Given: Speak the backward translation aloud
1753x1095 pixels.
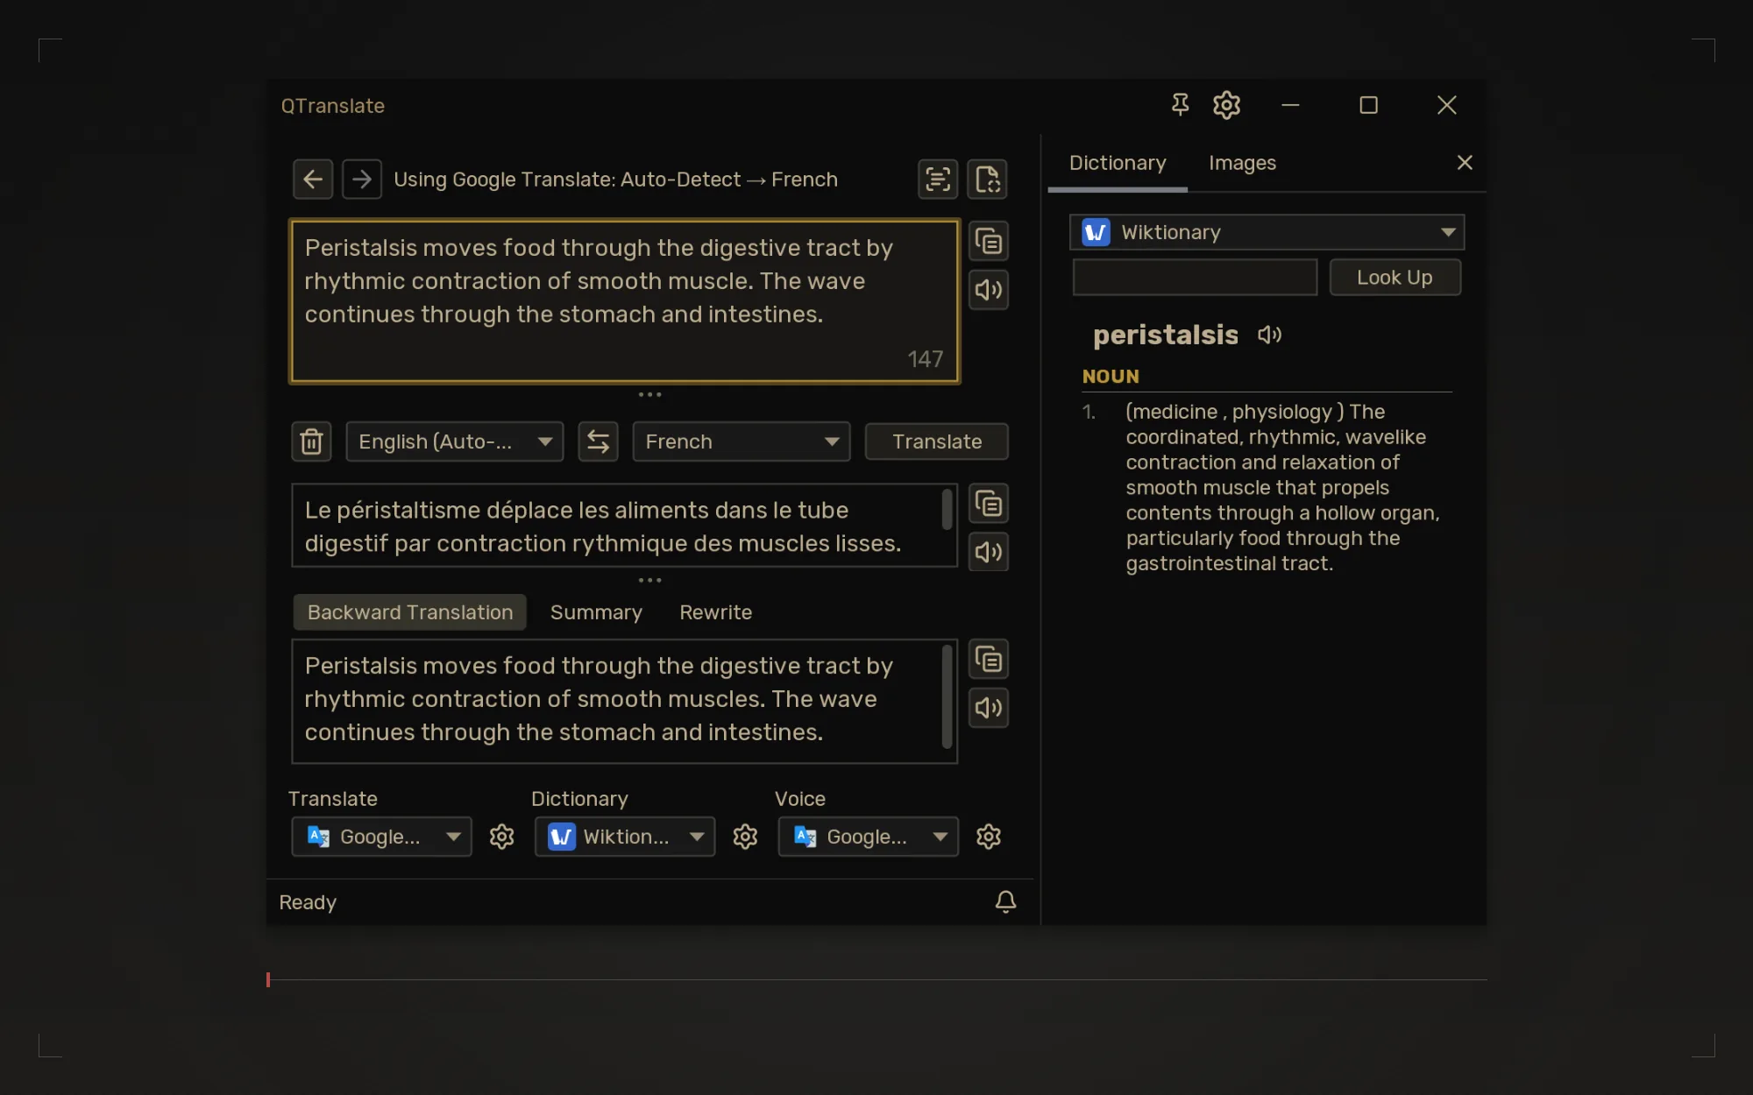Looking at the screenshot, I should pos(988,708).
